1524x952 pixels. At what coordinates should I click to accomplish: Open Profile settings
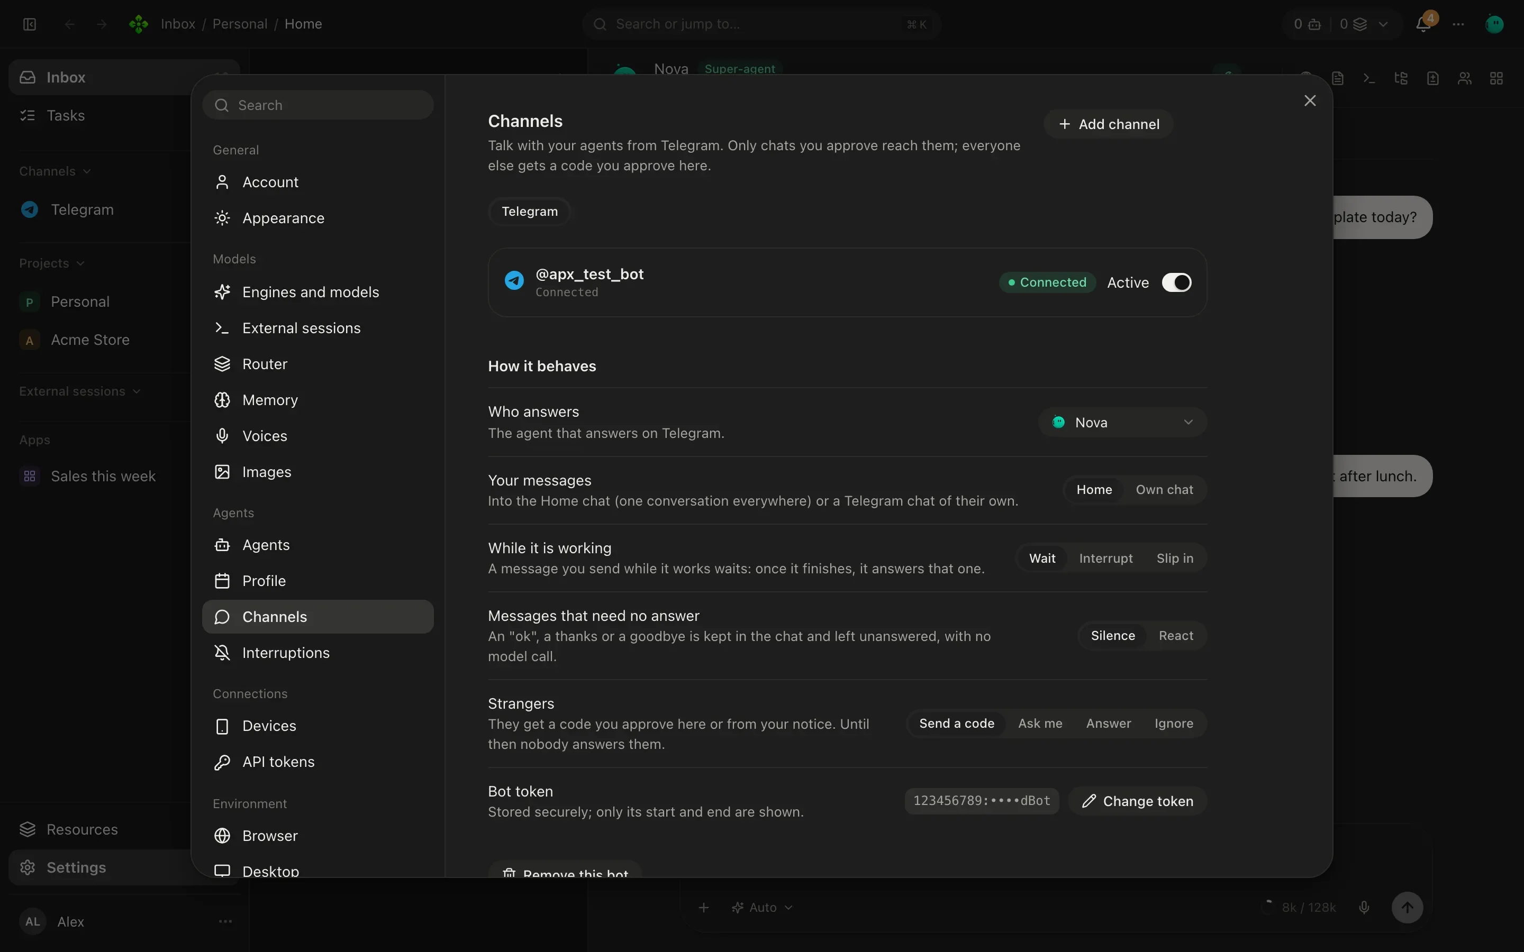click(x=318, y=581)
